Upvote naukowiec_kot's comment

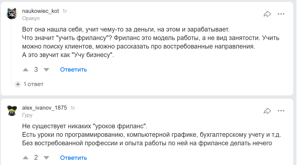(25, 70)
